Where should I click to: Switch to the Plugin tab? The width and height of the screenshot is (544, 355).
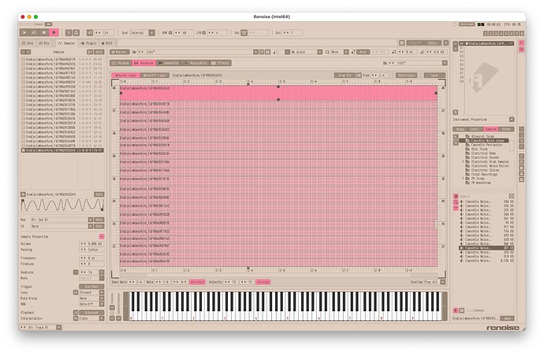point(88,43)
